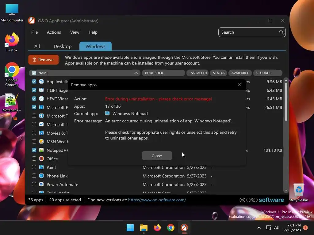The width and height of the screenshot is (314, 235).
Task: Open File Explorer from taskbar
Action: point(144,228)
